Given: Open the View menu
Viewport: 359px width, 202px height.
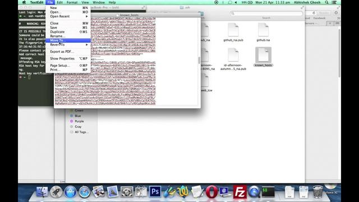Looking at the screenshot, I should pyautogui.click(x=85, y=2).
